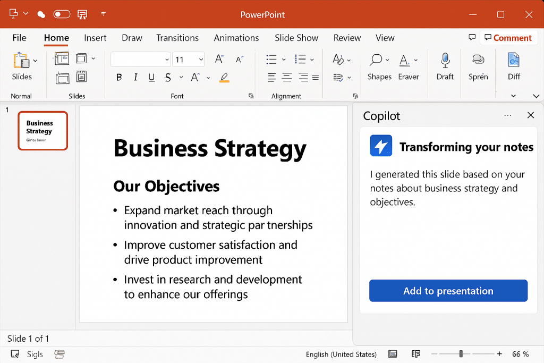The width and height of the screenshot is (544, 363).
Task: Open the Copilot pane more options menu
Action: (507, 115)
